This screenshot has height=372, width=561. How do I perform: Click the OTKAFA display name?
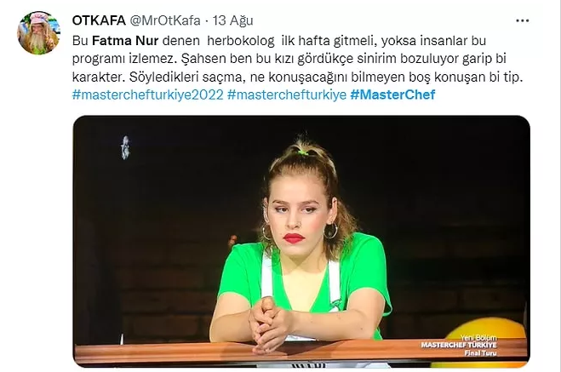click(x=99, y=20)
